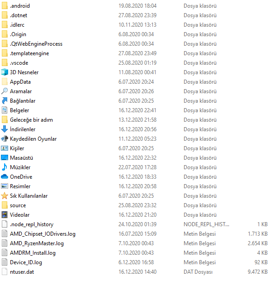The width and height of the screenshot is (279, 290).
Task: Click the Kaydedilen Oyunlar icon
Action: pos(5,139)
